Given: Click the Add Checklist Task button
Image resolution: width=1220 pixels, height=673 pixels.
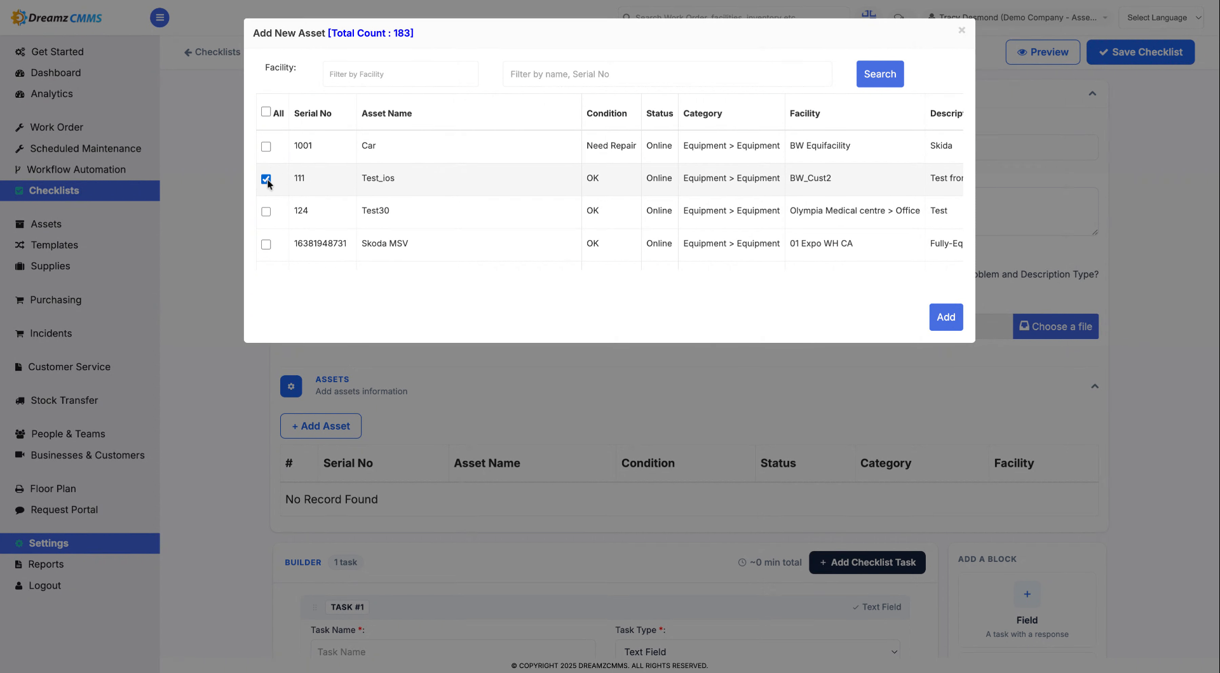Looking at the screenshot, I should [867, 563].
